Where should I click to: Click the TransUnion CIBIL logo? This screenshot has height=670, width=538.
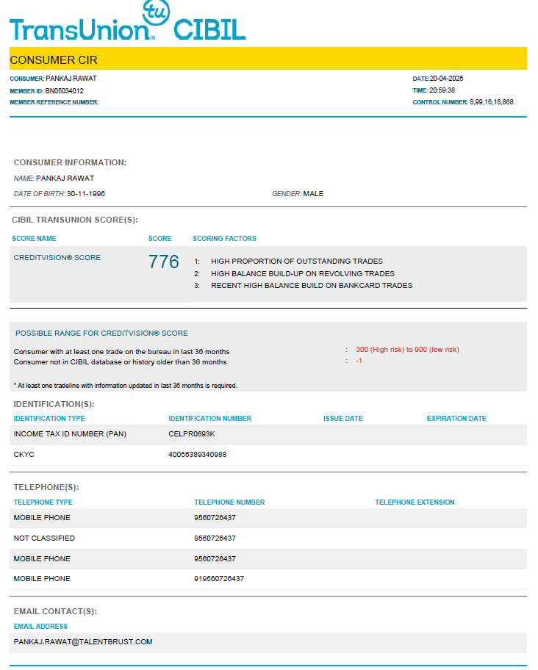127,21
